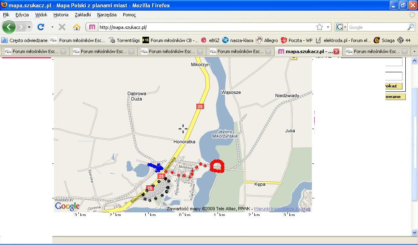Close the mapa.szukacz.pl tab

coord(336,51)
